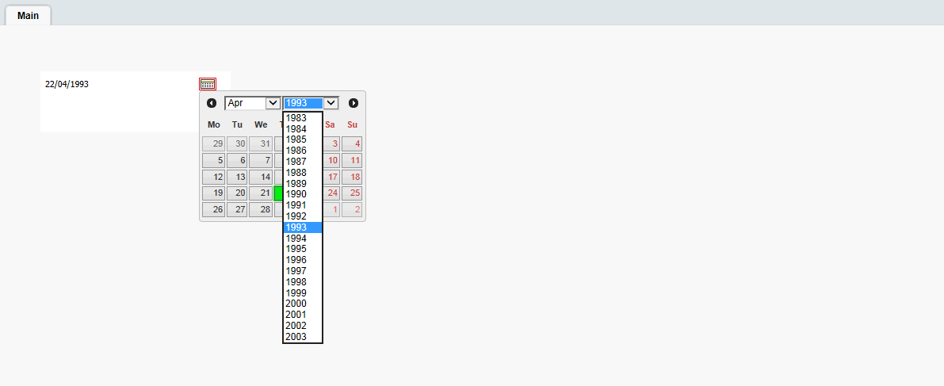The height and width of the screenshot is (386, 944).
Task: Open the calendar picker icon
Action: [x=208, y=84]
